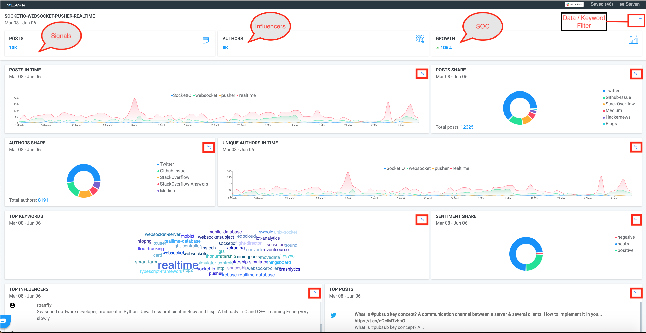Open the filter icon on Authors Share panel
This screenshot has height=333, width=646.
coord(209,147)
